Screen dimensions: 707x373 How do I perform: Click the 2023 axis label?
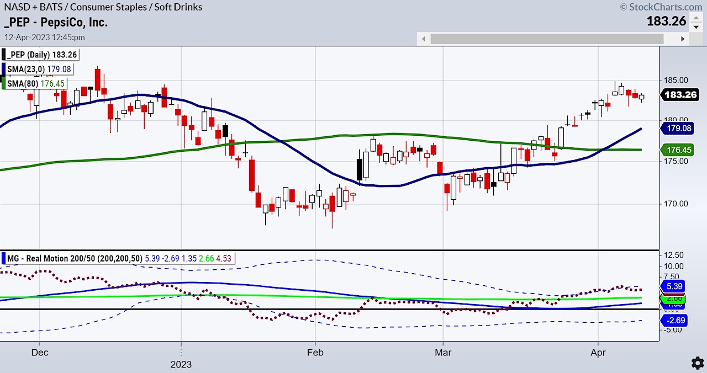coord(181,364)
